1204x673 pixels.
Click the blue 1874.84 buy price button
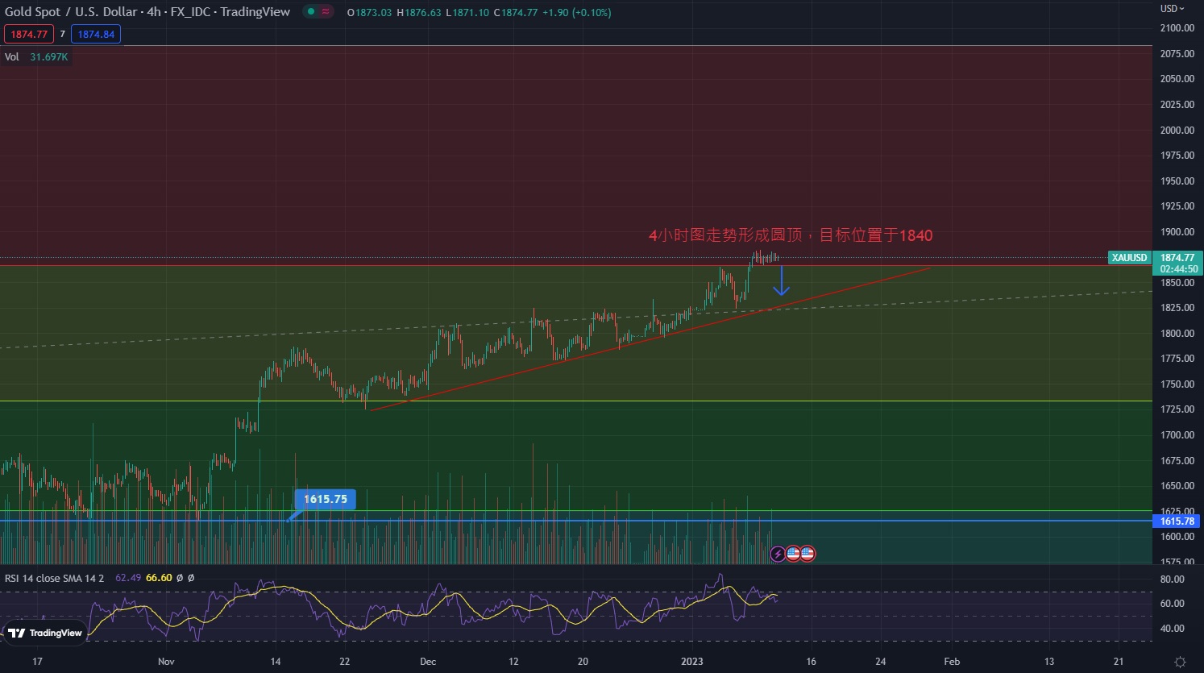point(96,35)
